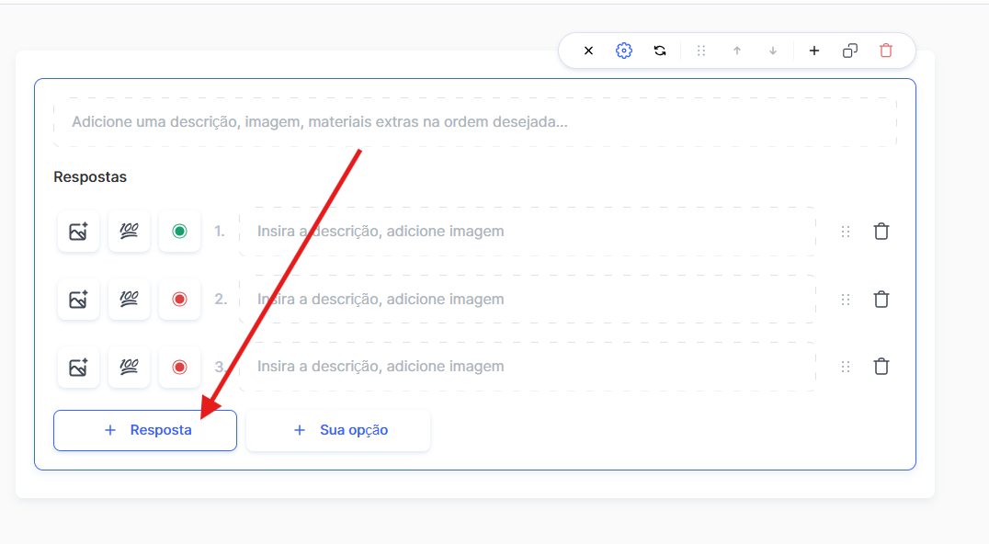989x544 pixels.
Task: Add image to answer 1
Action: pyautogui.click(x=78, y=232)
